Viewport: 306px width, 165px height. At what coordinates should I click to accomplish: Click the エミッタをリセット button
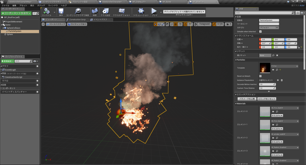[267, 99]
